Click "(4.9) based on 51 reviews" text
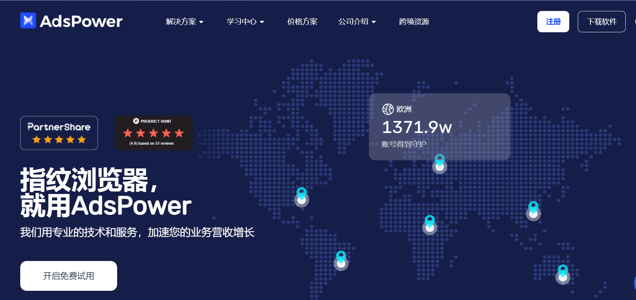Screen dimensions: 636x300 pyautogui.click(x=152, y=143)
